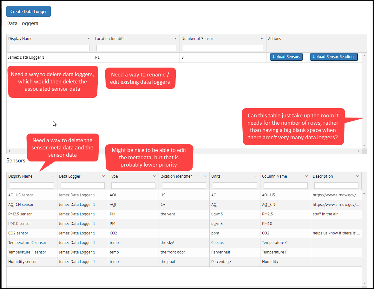Open the Location Identifier column dropdown
This screenshot has height=289, width=374.
[175, 38]
